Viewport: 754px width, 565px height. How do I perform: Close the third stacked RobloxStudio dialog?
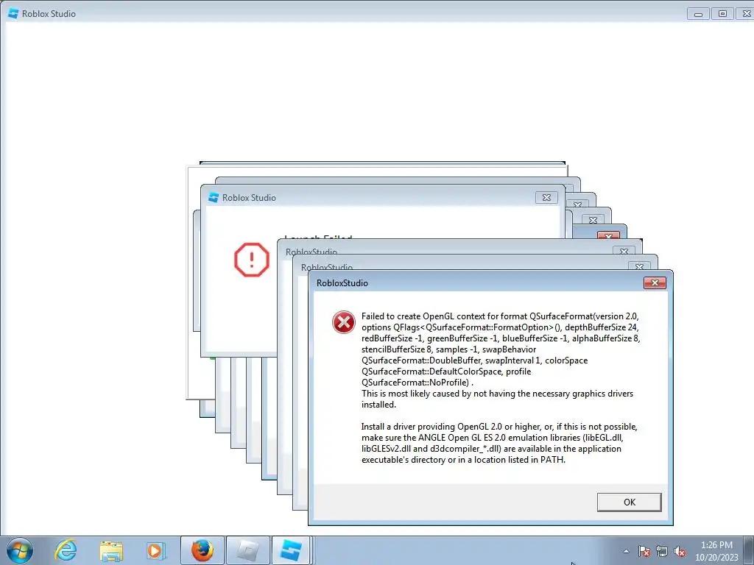click(624, 251)
